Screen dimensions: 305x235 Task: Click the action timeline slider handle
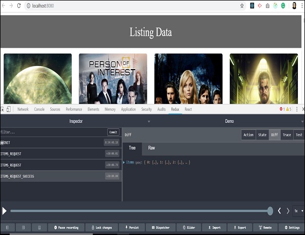coord(270,211)
